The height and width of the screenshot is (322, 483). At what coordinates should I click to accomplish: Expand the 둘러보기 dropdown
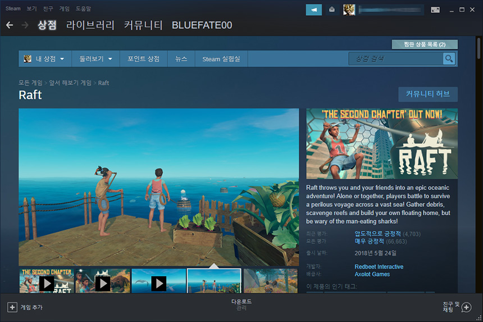click(x=95, y=58)
